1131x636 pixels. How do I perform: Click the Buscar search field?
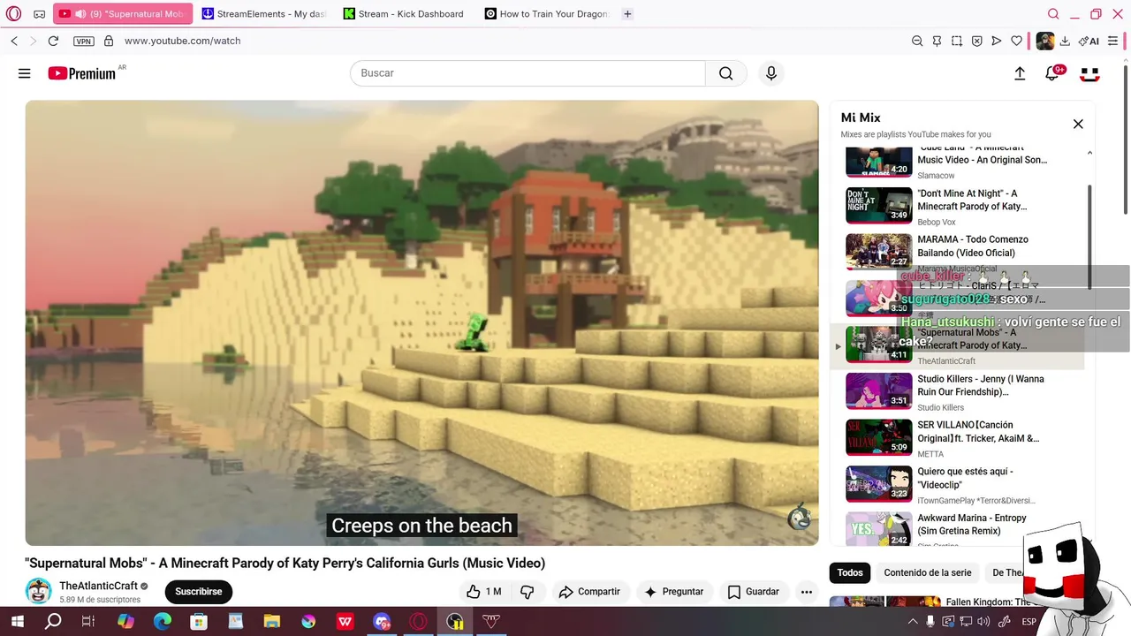[528, 73]
